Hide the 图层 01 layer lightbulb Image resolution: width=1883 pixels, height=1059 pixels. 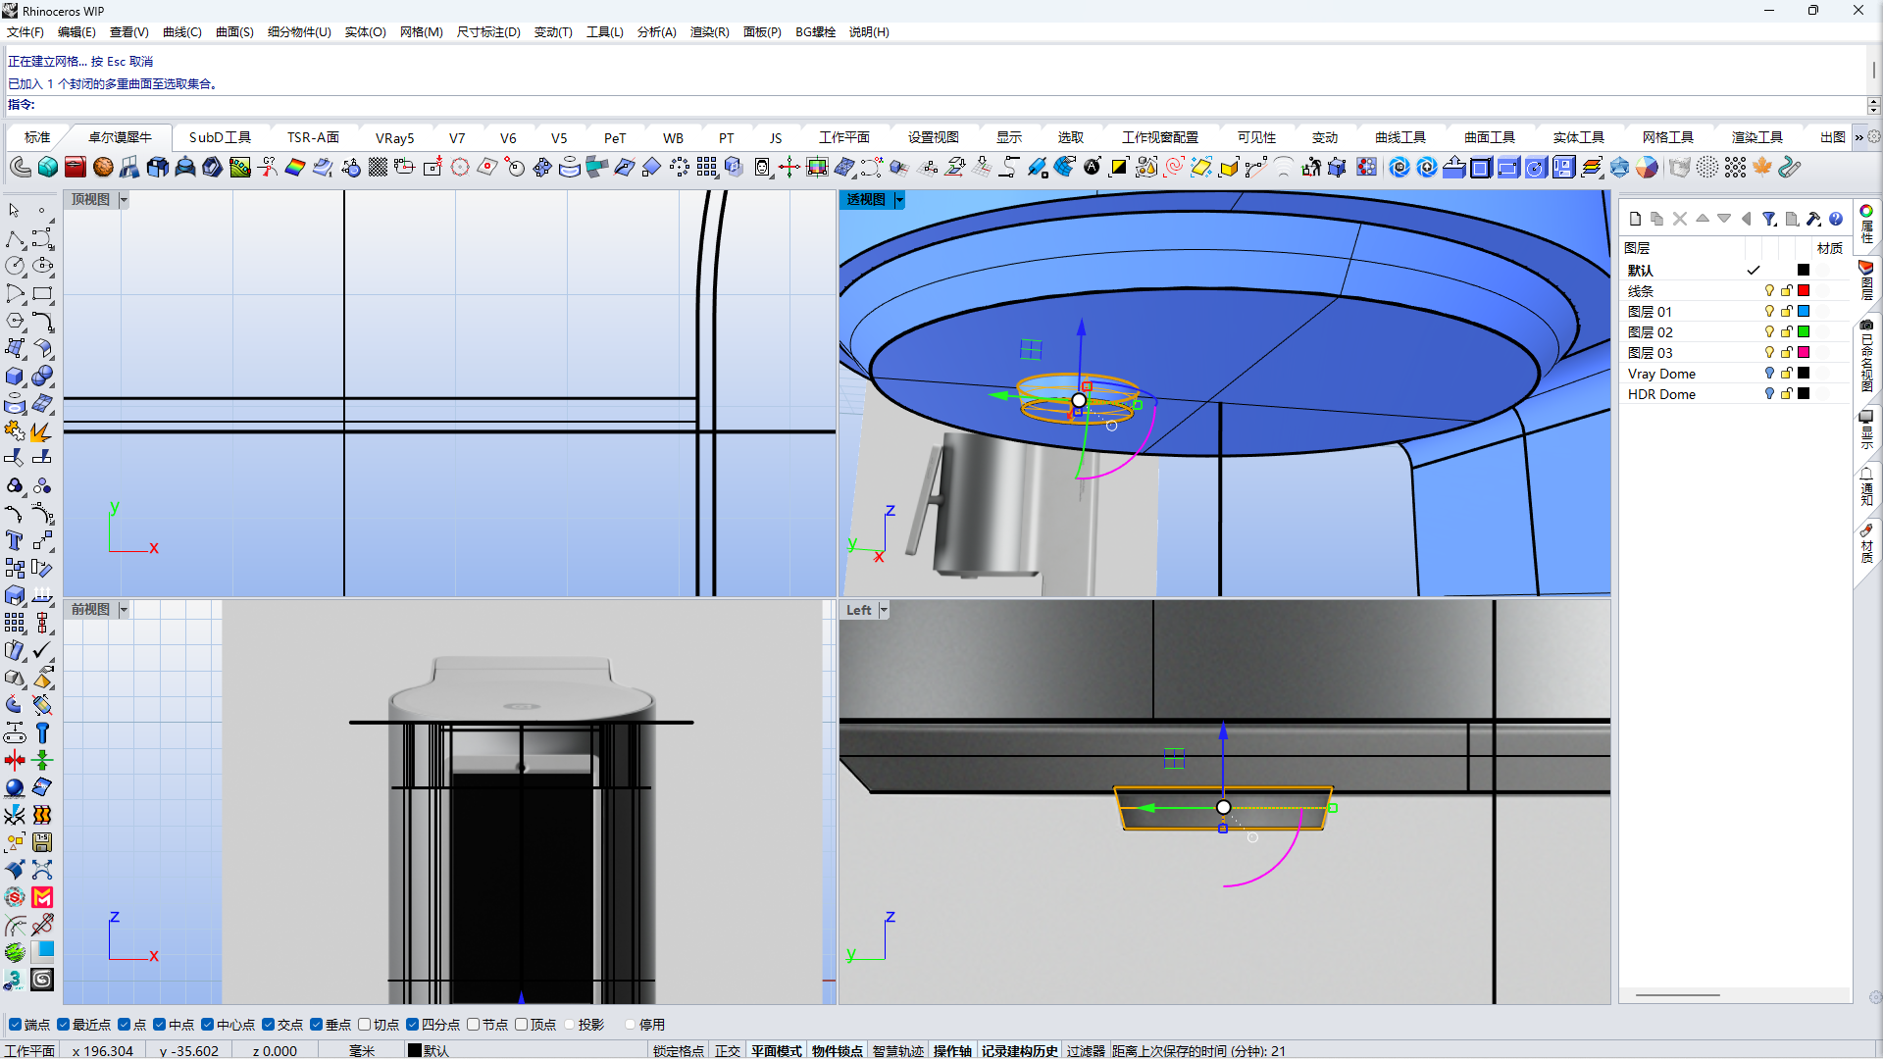click(1769, 312)
